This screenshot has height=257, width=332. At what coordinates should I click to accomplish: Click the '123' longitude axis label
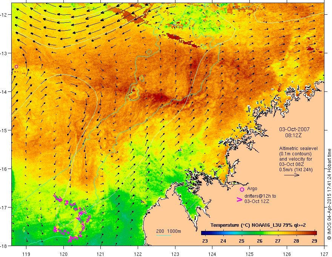(175, 254)
